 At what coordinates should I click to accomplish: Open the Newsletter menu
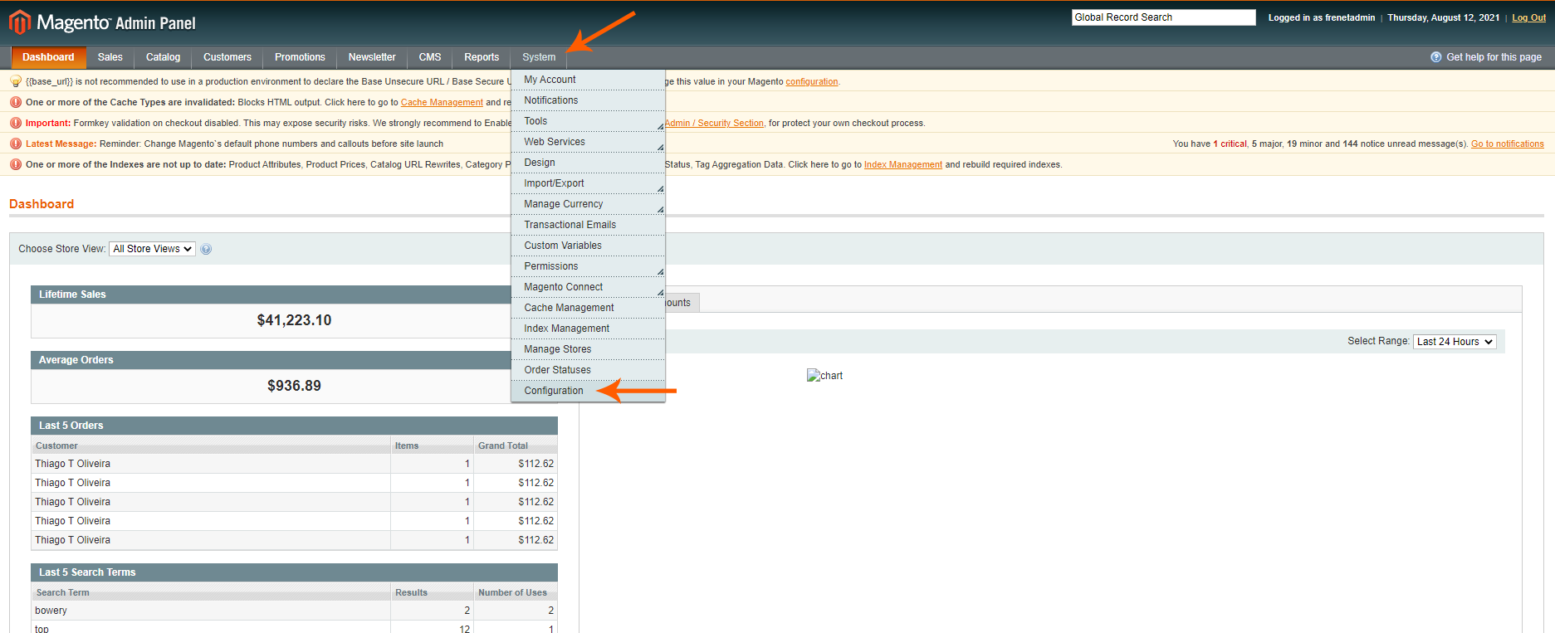pyautogui.click(x=372, y=57)
